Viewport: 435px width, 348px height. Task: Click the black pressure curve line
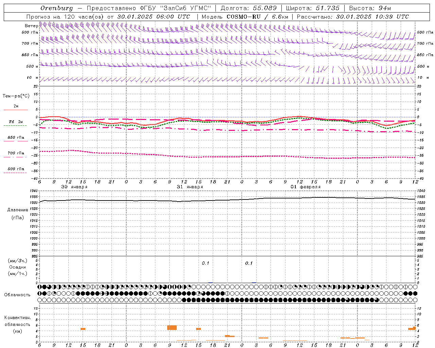(228, 200)
